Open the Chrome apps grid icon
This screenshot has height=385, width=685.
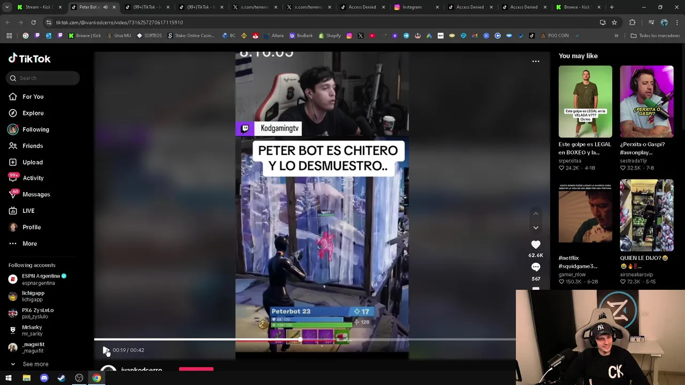9,36
